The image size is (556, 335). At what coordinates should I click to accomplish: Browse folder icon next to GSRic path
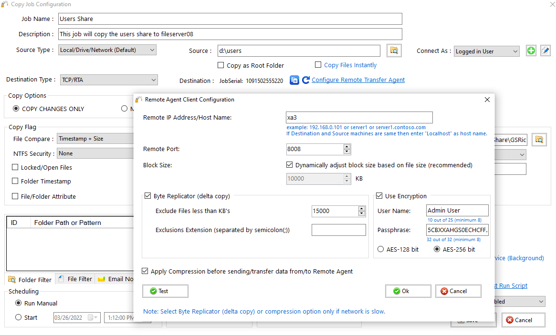coord(539,140)
